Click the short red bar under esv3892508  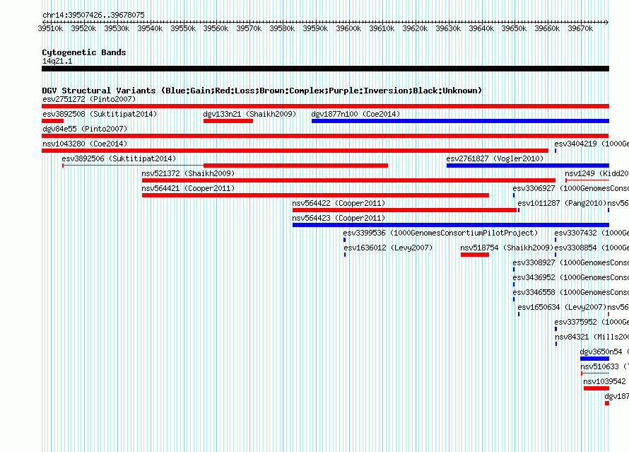(52, 121)
